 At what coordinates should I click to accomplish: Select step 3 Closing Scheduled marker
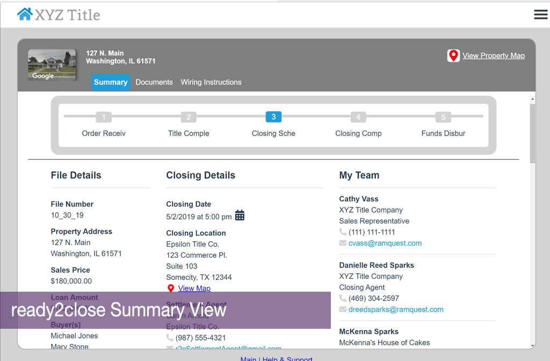coord(273,117)
